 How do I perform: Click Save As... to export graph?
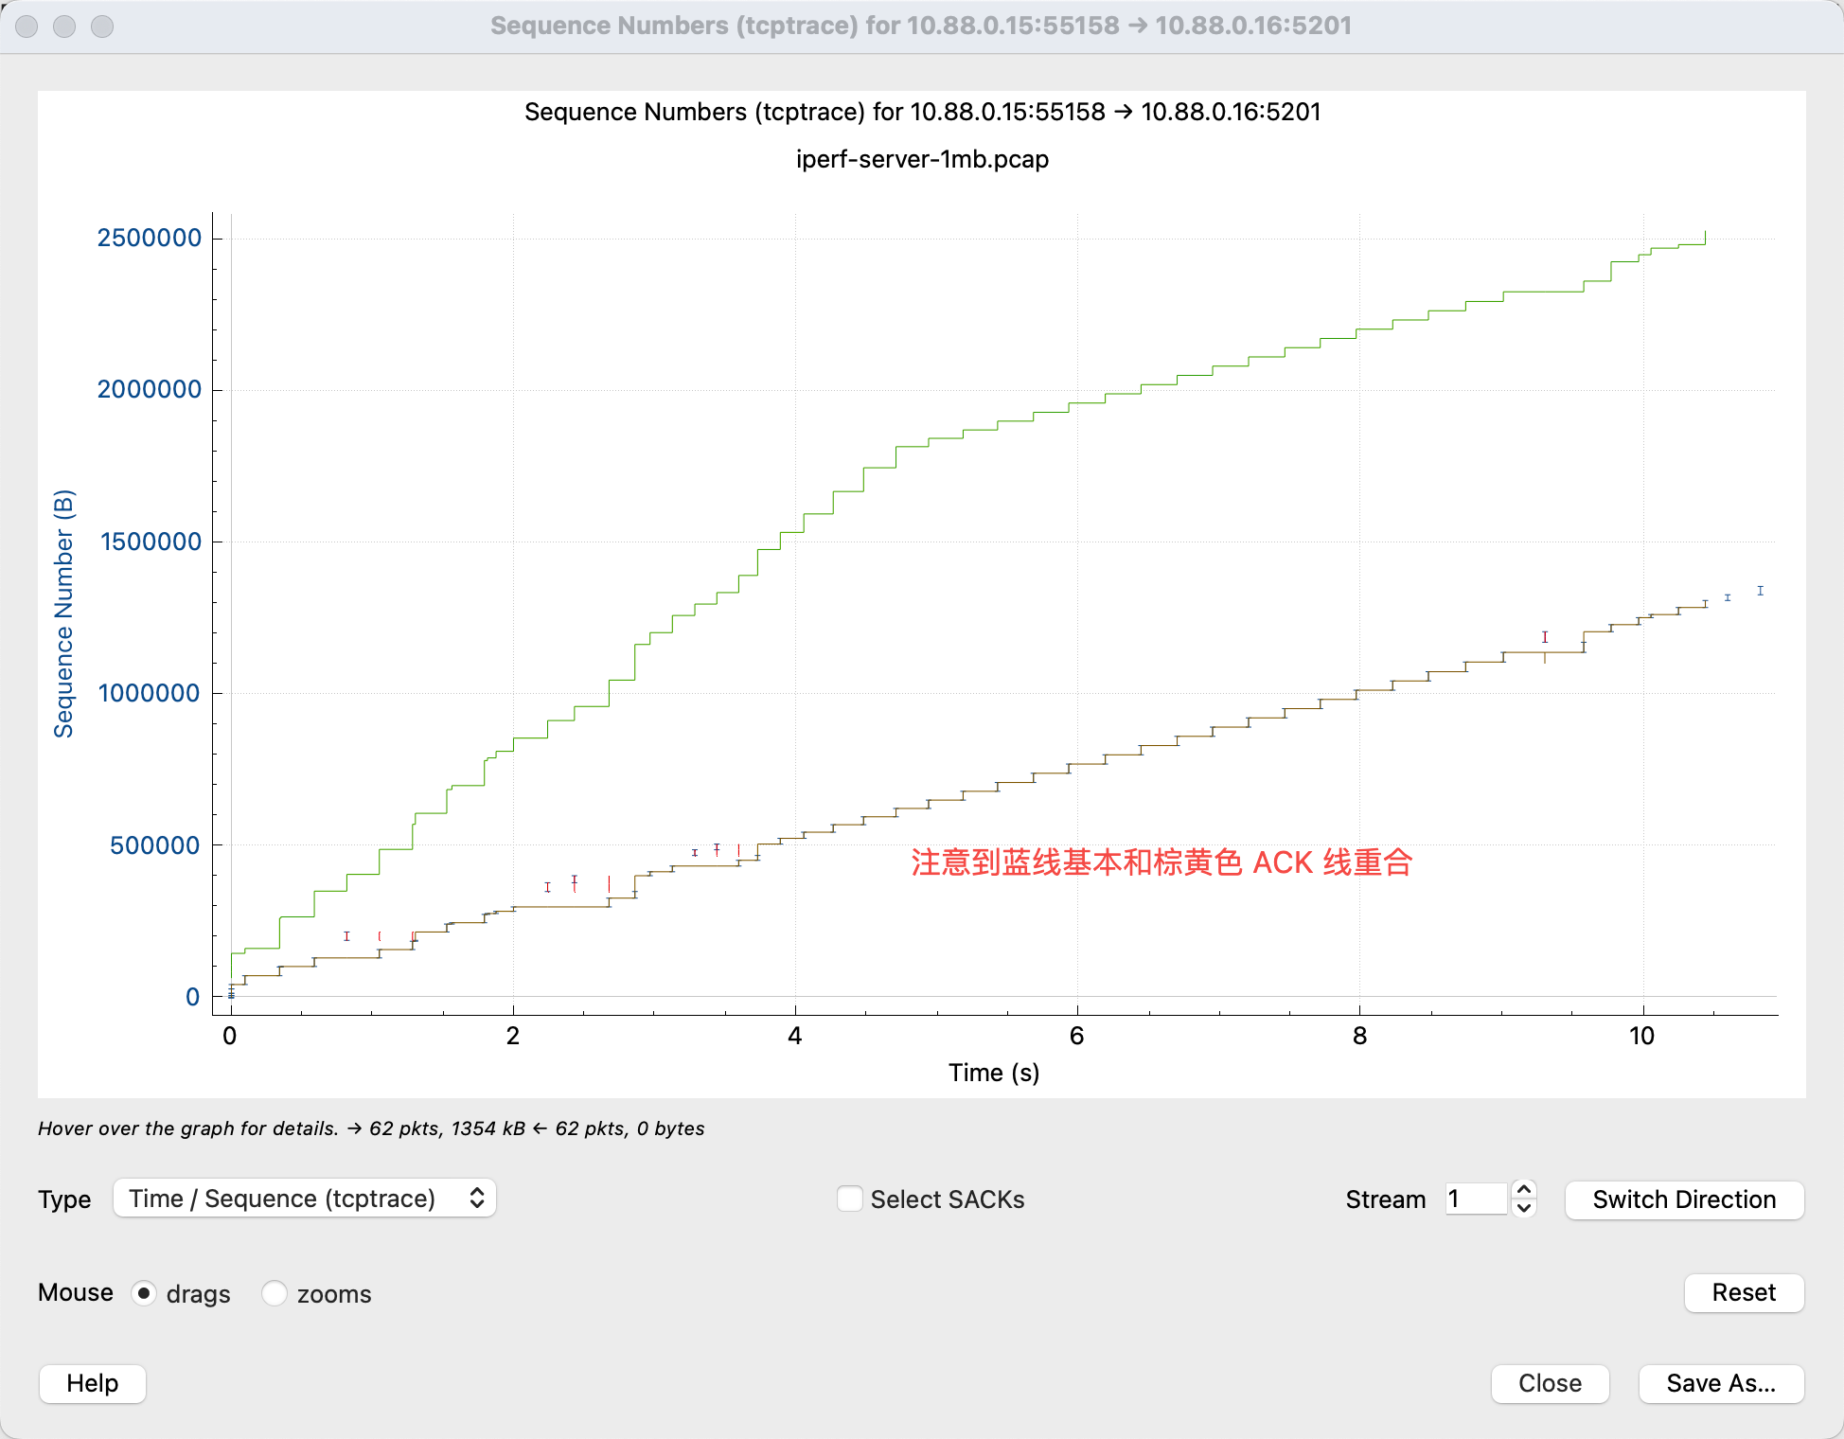pos(1720,1383)
